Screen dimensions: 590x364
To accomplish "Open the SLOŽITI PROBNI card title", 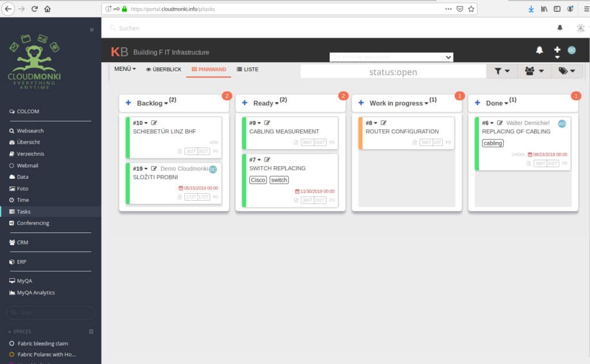I will click(x=156, y=177).
